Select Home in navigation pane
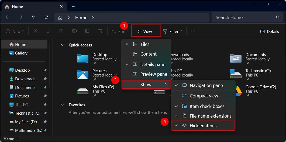The width and height of the screenshot is (286, 142). (x=24, y=45)
